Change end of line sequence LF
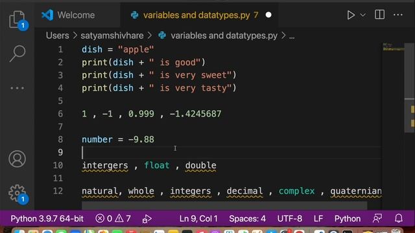Screen dimensions: 415x233 pos(318,219)
